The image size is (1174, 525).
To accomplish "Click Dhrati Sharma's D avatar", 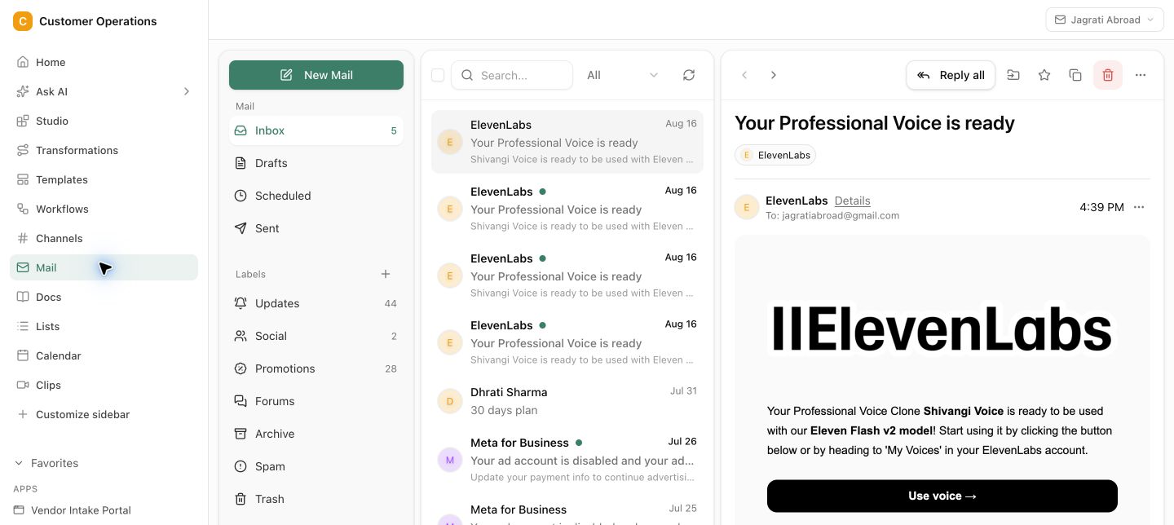I will tap(450, 401).
